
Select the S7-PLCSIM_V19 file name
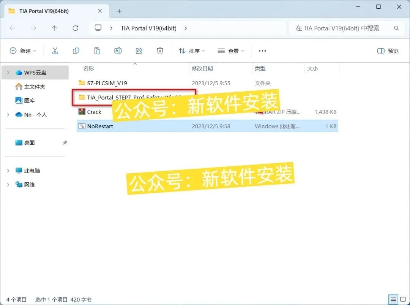pyautogui.click(x=107, y=83)
